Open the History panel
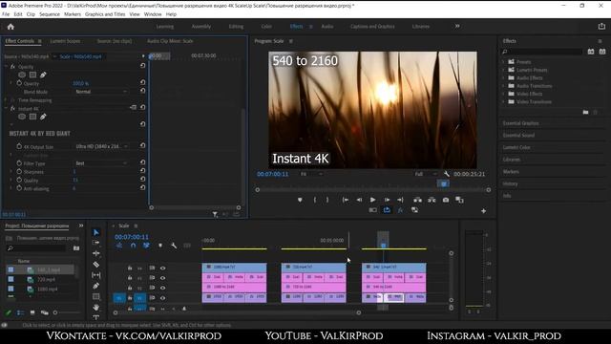This screenshot has width=611, height=344. 510,183
